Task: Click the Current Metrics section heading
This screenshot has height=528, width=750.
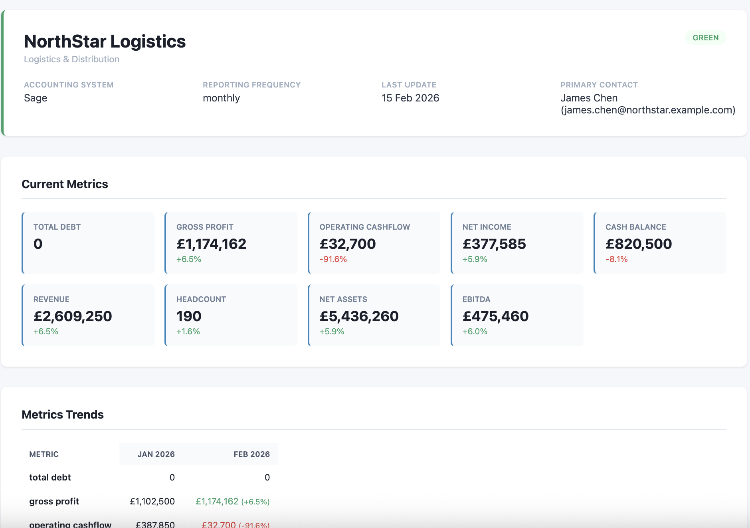Action: pyautogui.click(x=65, y=184)
